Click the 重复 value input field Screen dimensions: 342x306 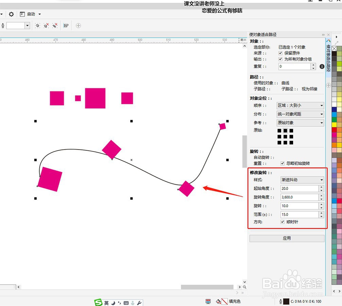point(294,66)
